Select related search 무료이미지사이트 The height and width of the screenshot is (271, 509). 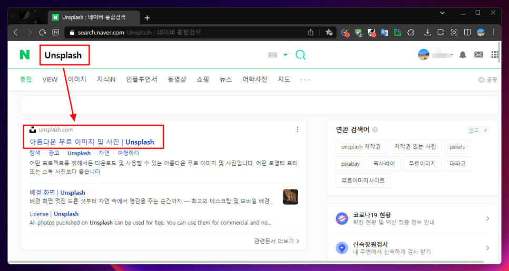pyautogui.click(x=363, y=180)
